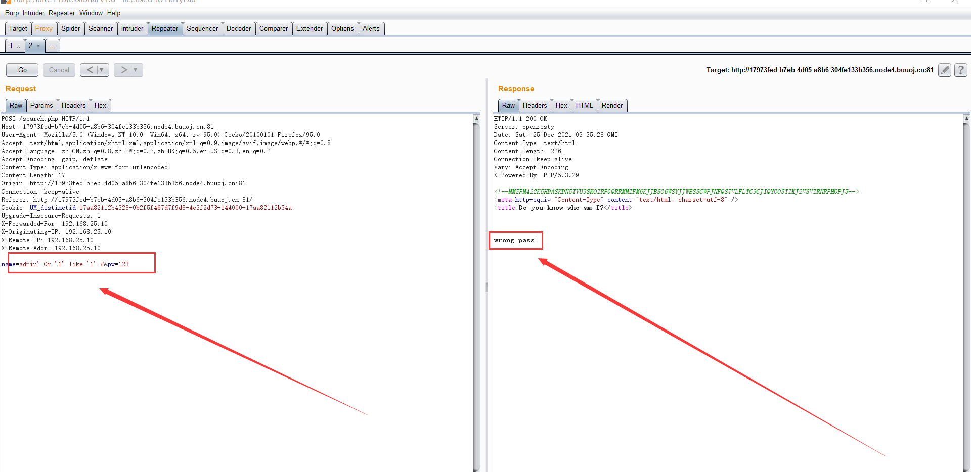Select the Repeater tool tab
This screenshot has width=971, height=472.
165,29
